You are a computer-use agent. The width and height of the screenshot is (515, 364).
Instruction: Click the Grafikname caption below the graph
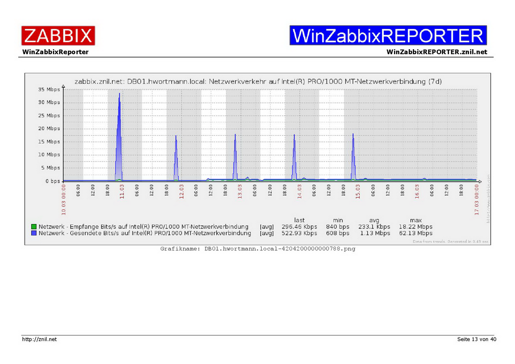[257, 249]
